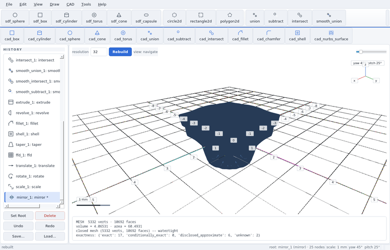Select shell_1 history entry
The image size is (390, 250).
point(32,134)
